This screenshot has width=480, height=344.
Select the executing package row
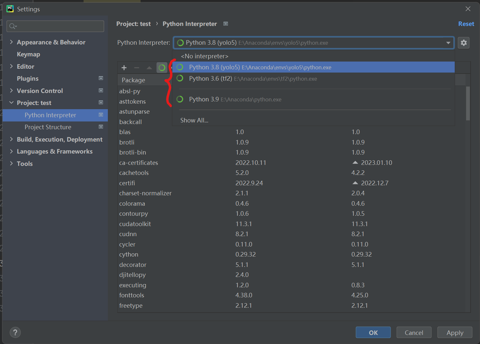[291, 285]
